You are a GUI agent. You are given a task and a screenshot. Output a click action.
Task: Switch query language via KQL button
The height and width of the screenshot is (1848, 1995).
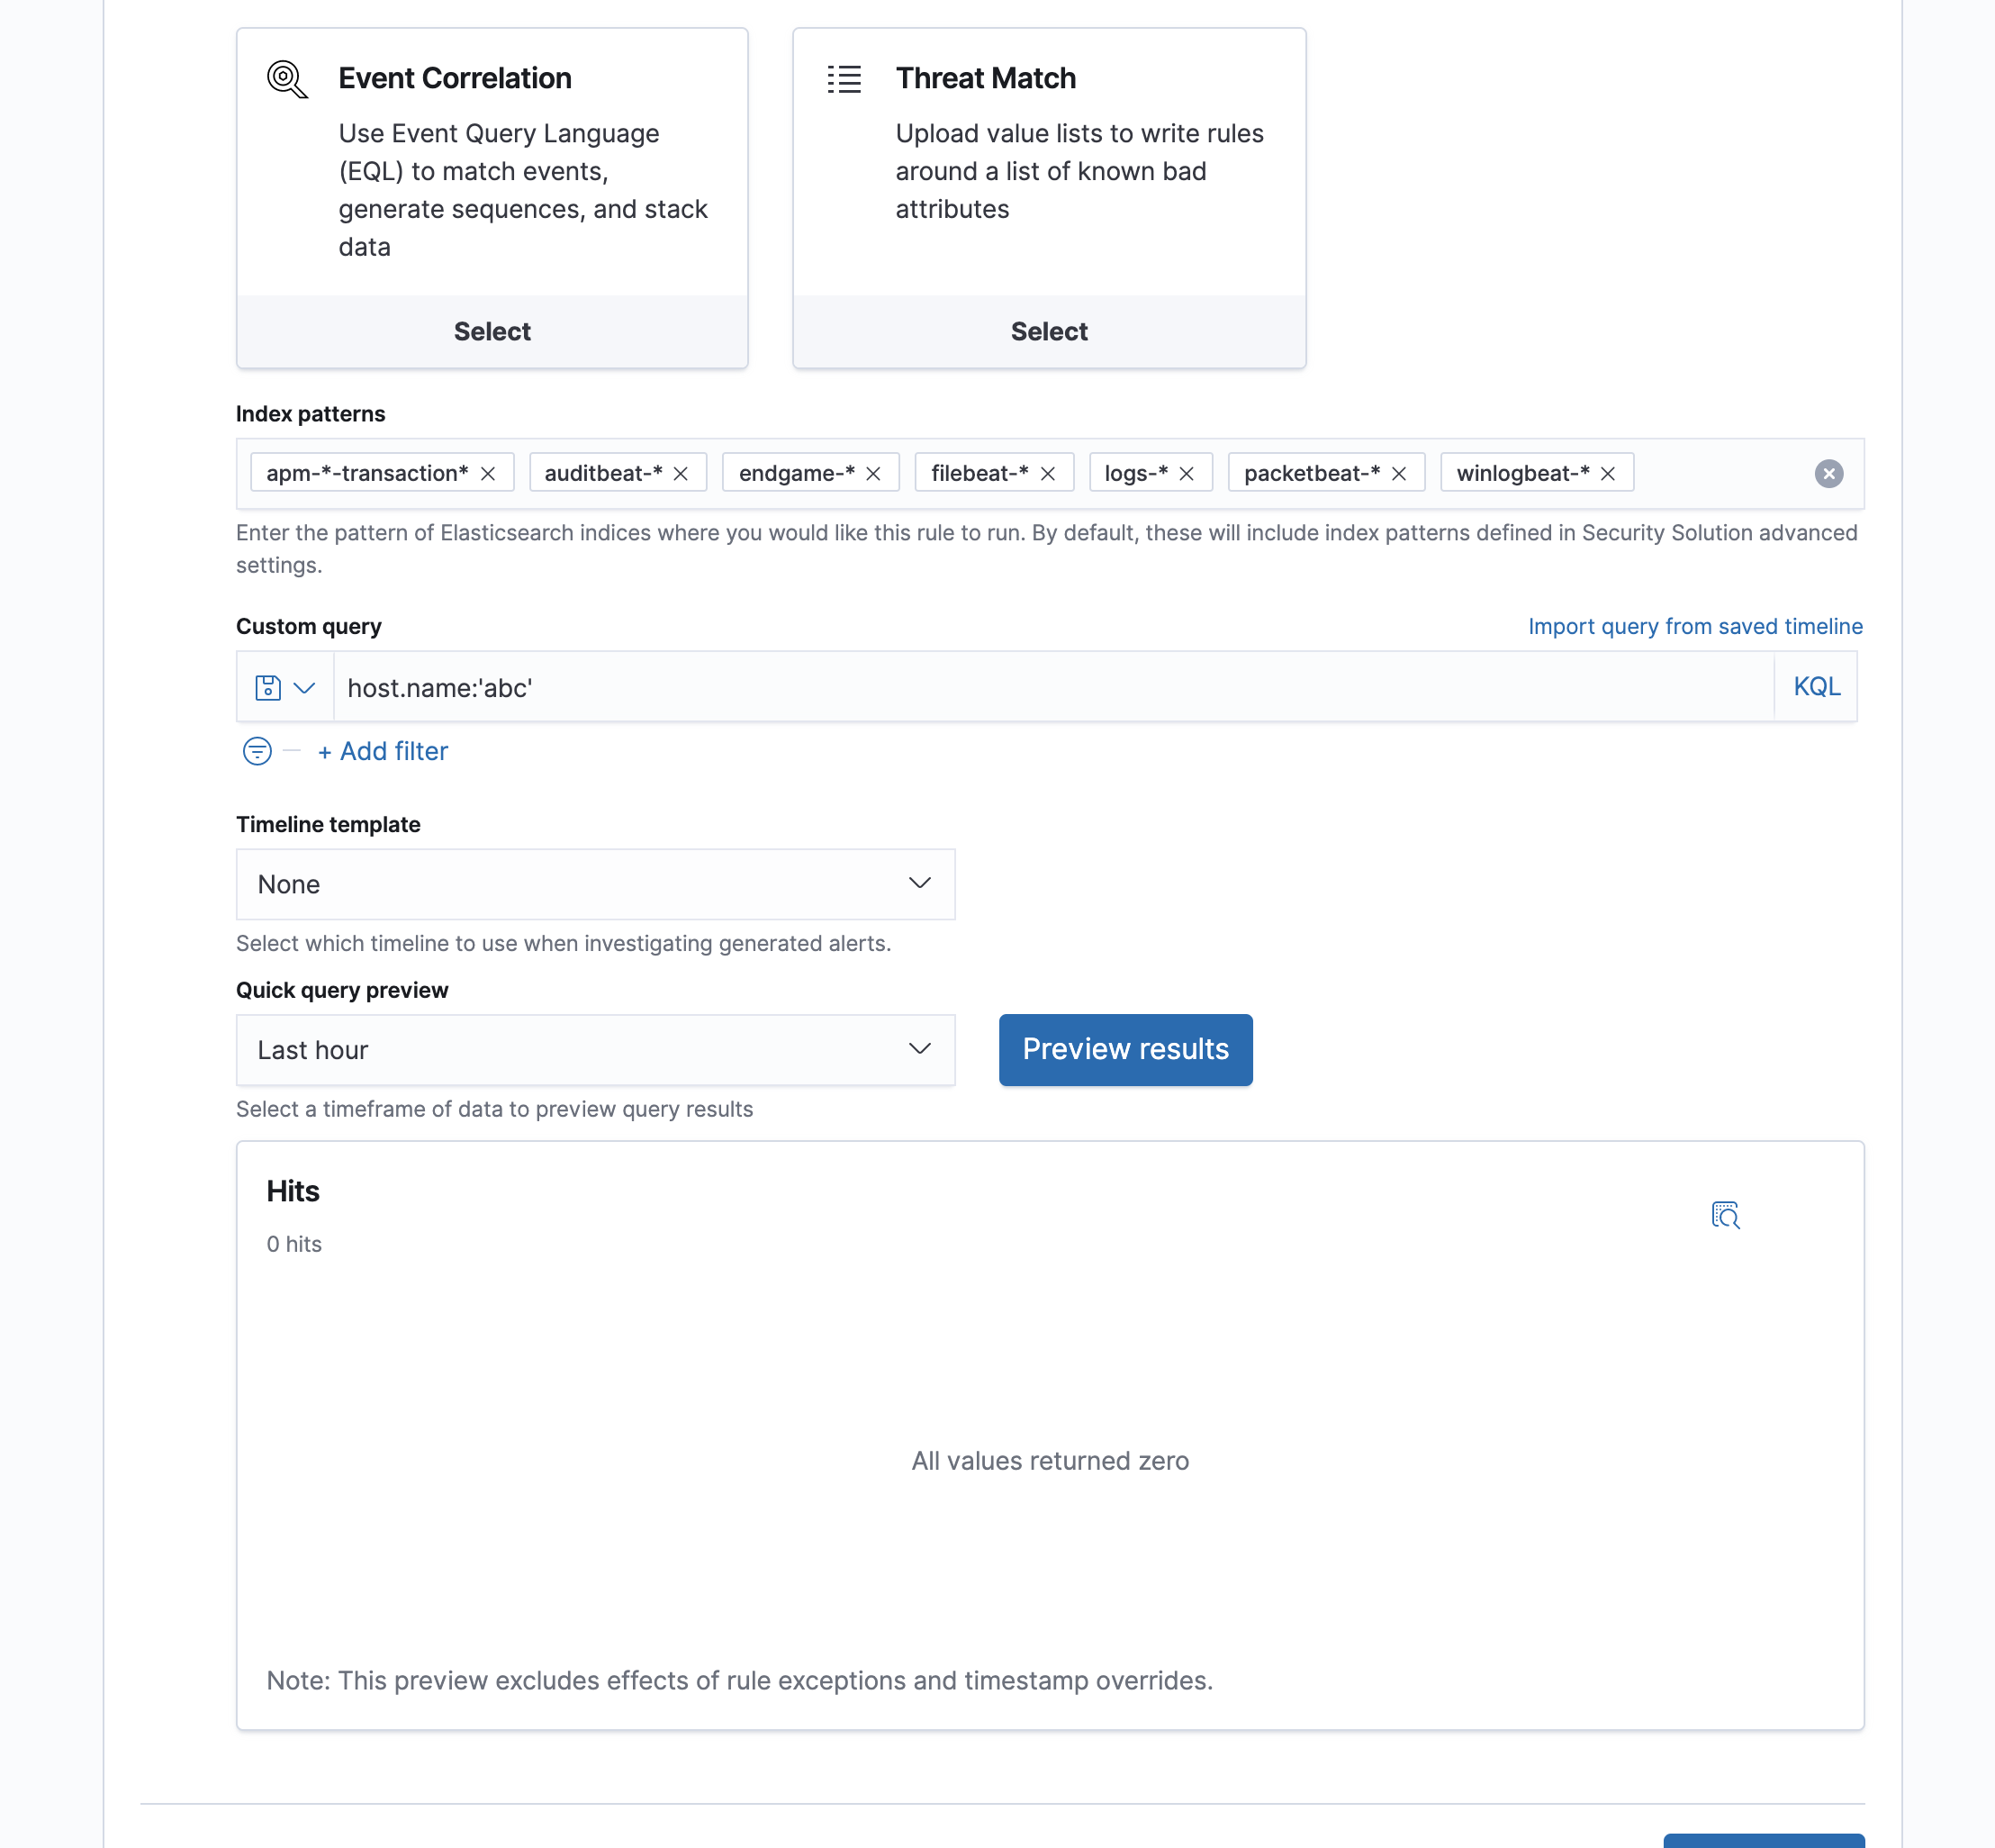pyautogui.click(x=1816, y=687)
